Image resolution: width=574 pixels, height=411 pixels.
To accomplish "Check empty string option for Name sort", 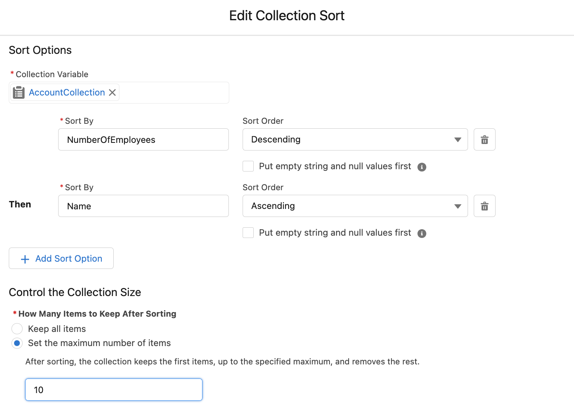I will click(248, 232).
